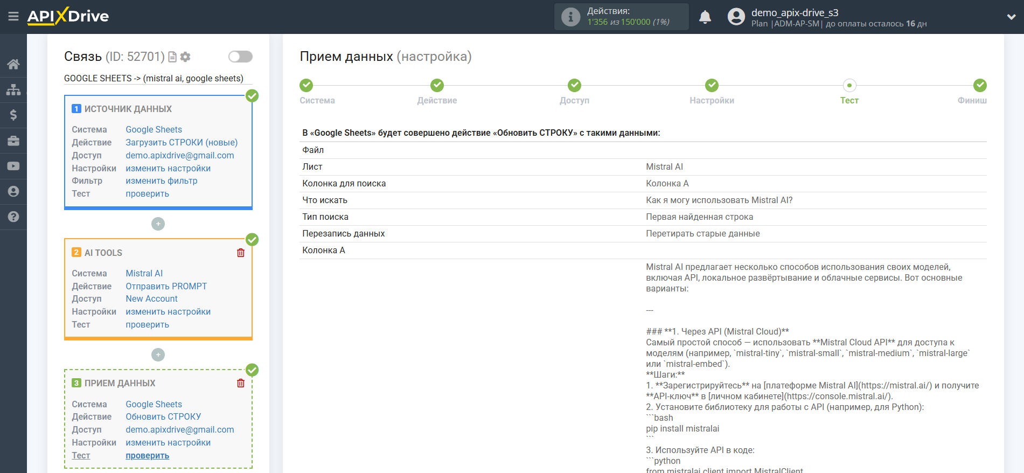Add a step after ИСТОЧНИК ДАННЫХ
1024x473 pixels.
click(158, 224)
